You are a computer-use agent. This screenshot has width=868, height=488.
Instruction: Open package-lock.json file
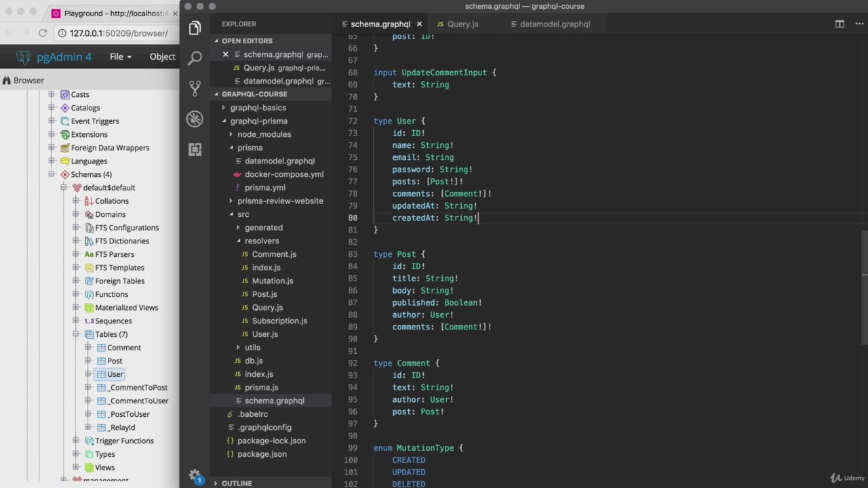tap(271, 441)
